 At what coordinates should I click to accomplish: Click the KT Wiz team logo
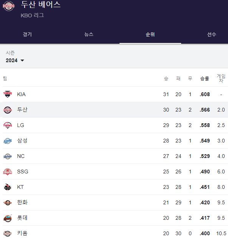pos(8,187)
